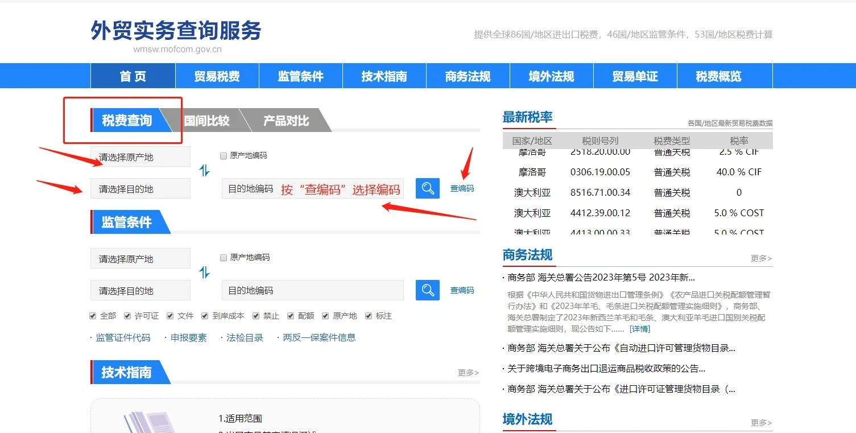The image size is (856, 433).
Task: Open 请选择原产地 selector in 监管条件
Action: coord(140,259)
